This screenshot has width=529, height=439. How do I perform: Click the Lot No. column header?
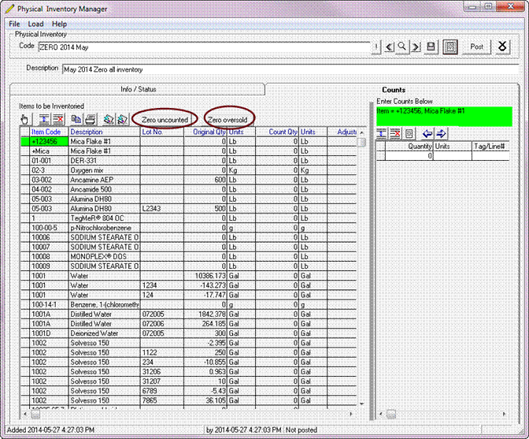pos(162,132)
